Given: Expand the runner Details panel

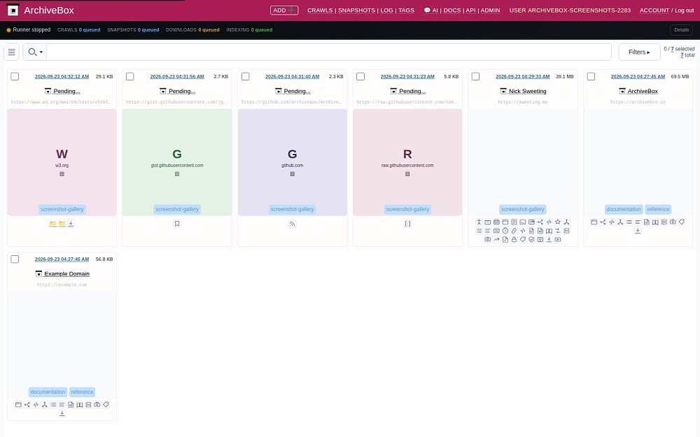Looking at the screenshot, I should click(x=681, y=30).
